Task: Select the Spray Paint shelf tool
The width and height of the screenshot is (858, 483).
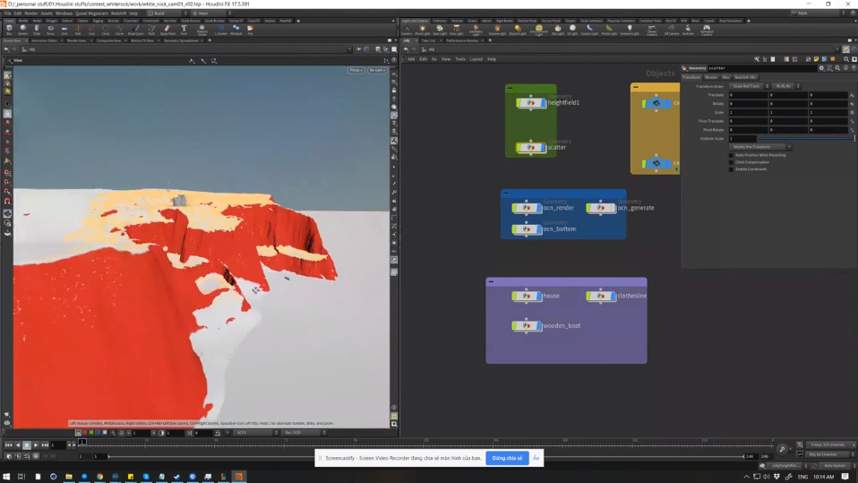Action: click(x=167, y=30)
